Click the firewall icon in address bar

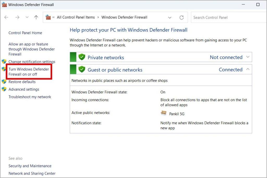[x=48, y=17]
